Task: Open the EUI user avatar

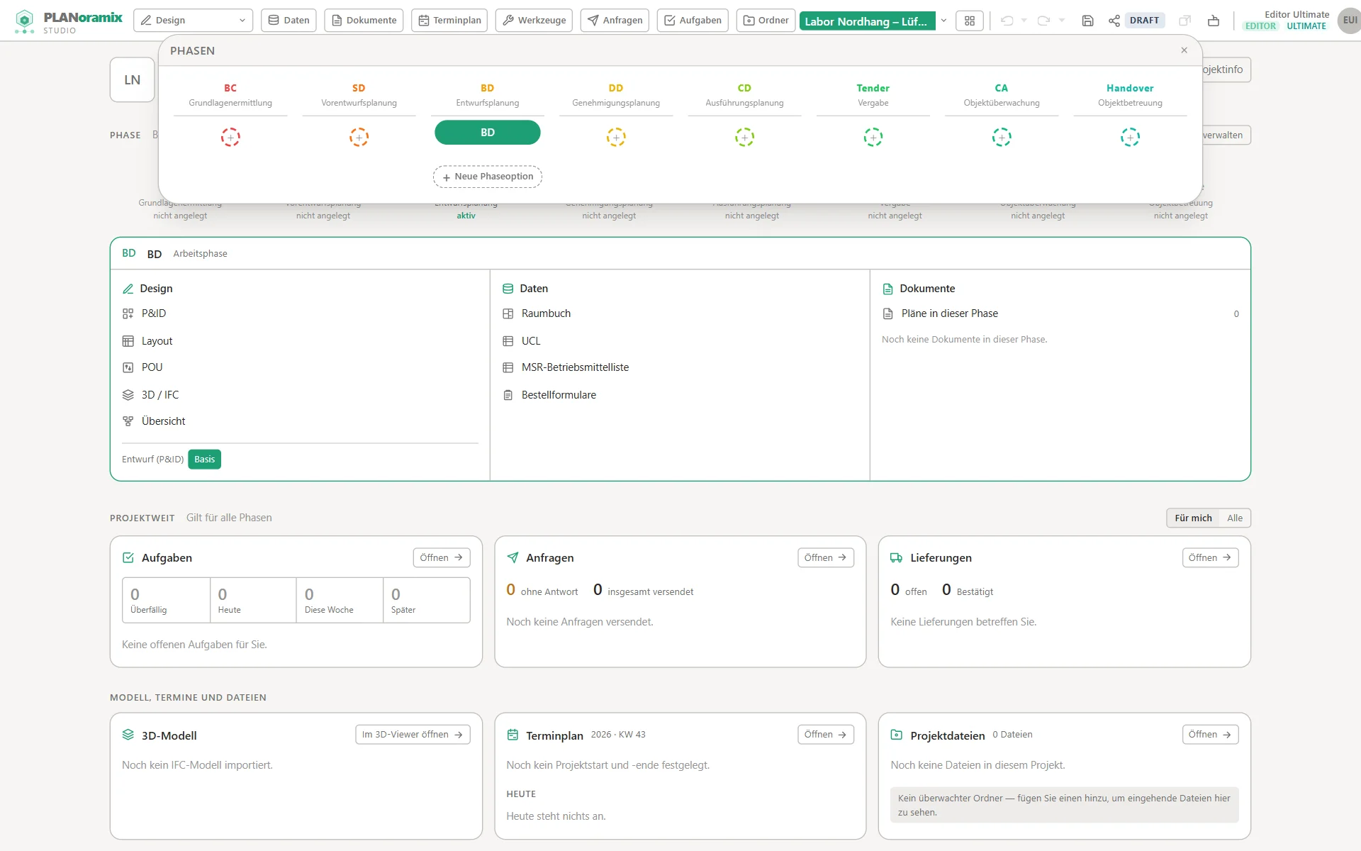Action: 1348,21
